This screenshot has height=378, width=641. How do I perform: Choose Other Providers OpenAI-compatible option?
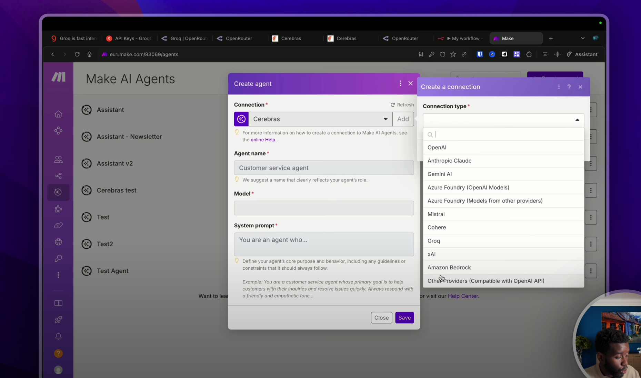[x=503, y=281]
